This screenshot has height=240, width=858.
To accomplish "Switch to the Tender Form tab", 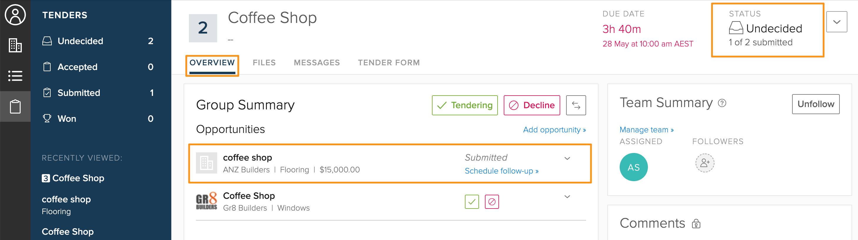I will [x=389, y=63].
